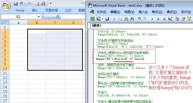Click the insert function fx button
This screenshot has width=193, height=103.
(x=58, y=17)
